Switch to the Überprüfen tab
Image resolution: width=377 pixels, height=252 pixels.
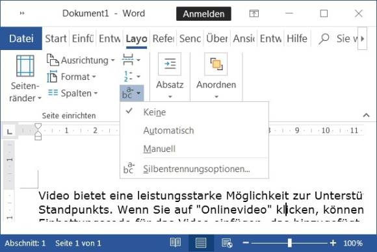(x=217, y=38)
